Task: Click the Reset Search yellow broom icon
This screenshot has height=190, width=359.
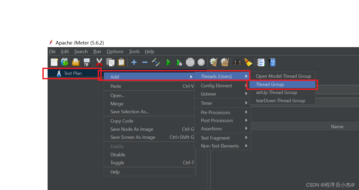Action: pos(248,62)
